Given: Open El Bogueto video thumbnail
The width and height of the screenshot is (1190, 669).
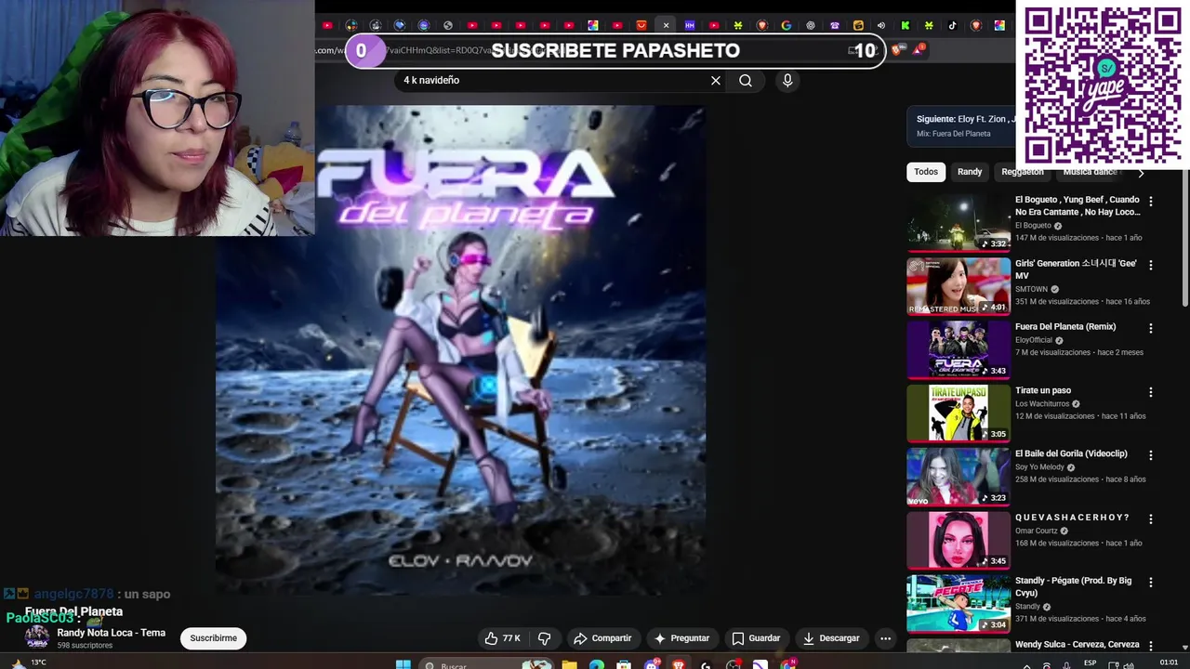Looking at the screenshot, I should tap(959, 223).
